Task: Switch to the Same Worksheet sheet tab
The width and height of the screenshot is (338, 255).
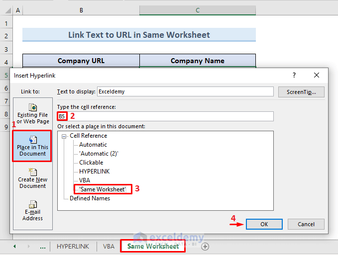Action: (153, 246)
